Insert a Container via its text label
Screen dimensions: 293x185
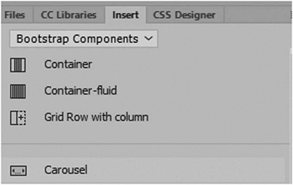68,65
